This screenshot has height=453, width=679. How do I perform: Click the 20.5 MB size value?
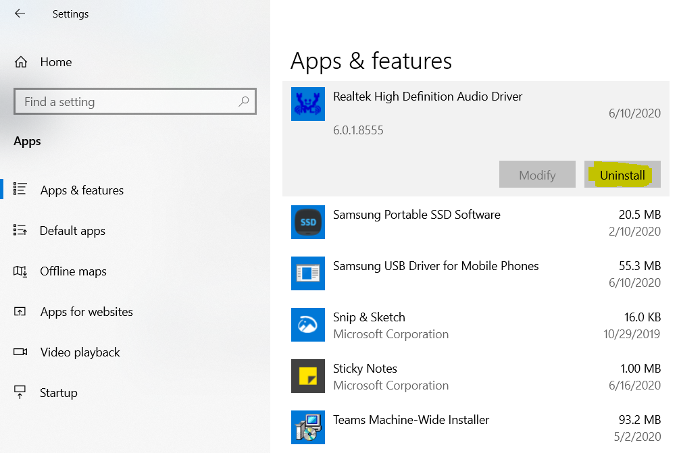click(640, 215)
